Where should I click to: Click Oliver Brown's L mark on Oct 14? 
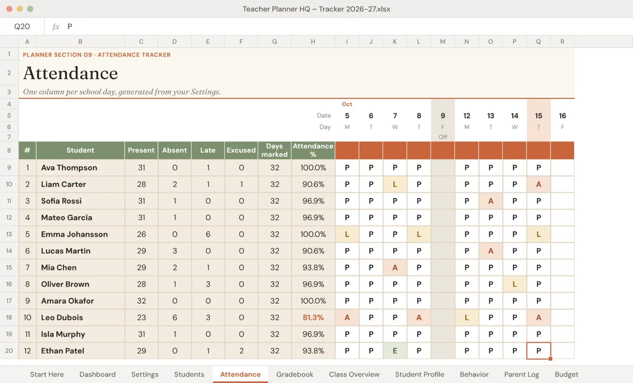pyautogui.click(x=514, y=284)
